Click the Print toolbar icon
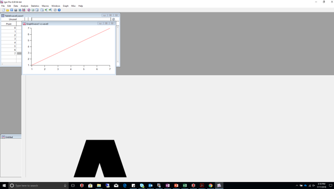This screenshot has width=334, height=189. tap(16, 10)
